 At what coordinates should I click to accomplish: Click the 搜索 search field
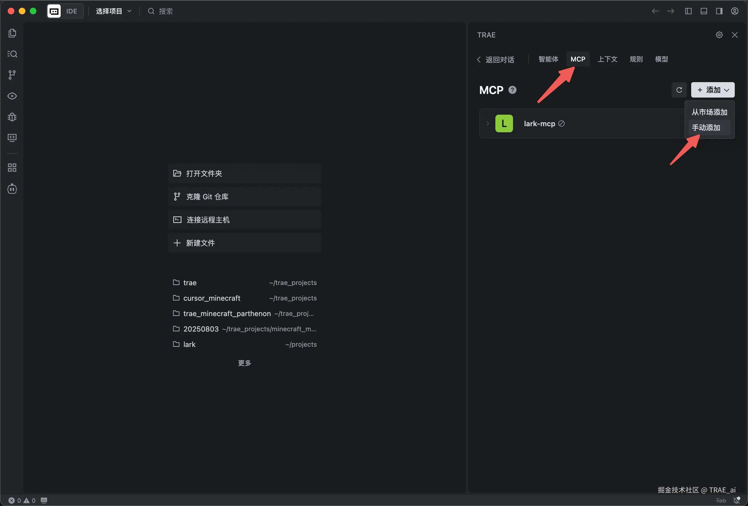(x=166, y=11)
